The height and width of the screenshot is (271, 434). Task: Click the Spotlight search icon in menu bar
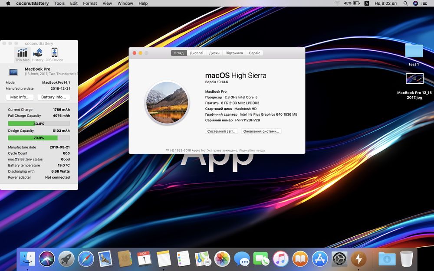pos(405,3)
